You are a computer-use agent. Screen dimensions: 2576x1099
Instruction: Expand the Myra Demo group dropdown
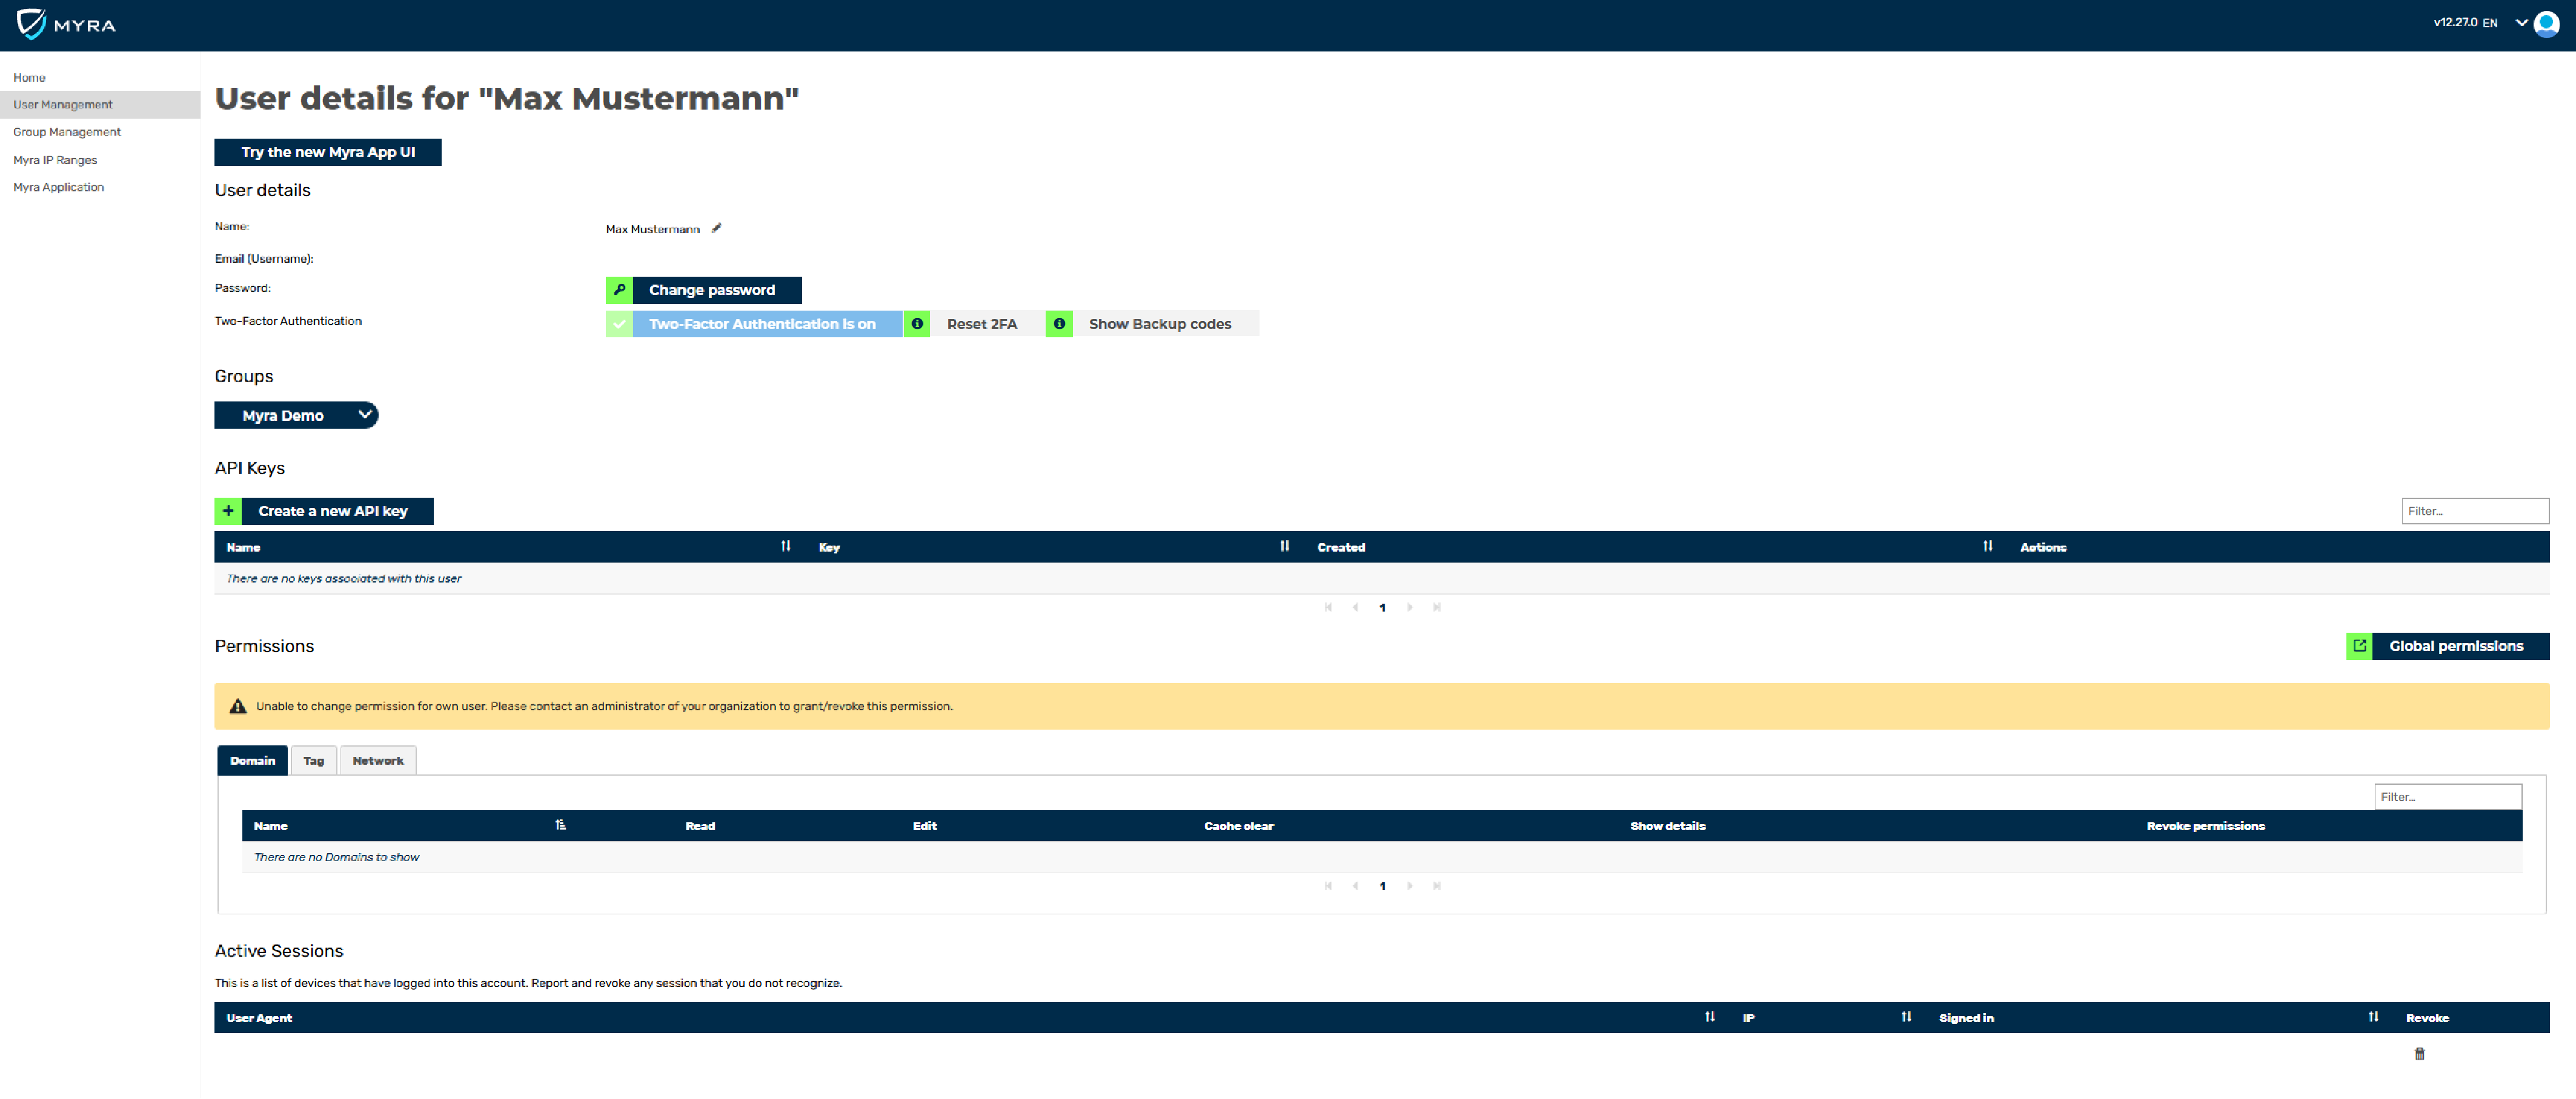point(296,415)
